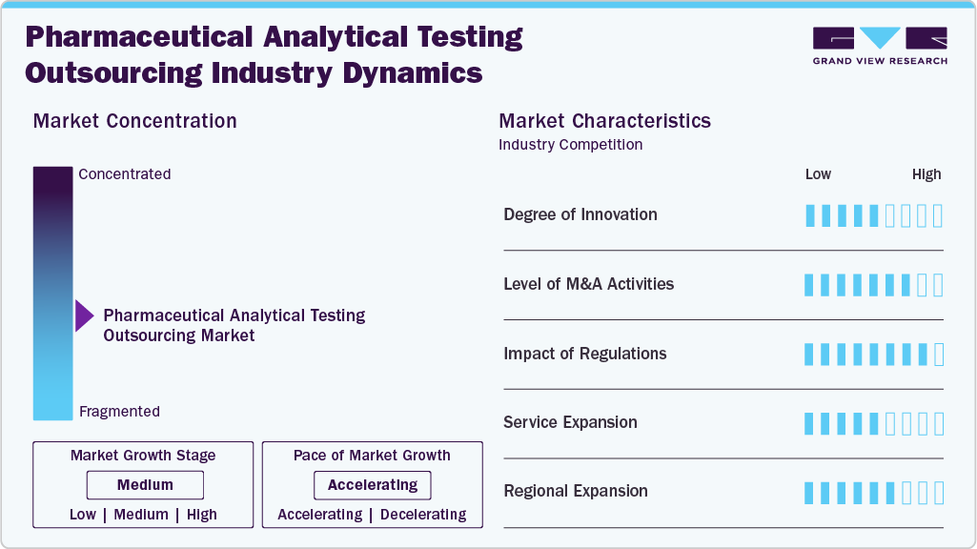Choose Decelerating in Pace of Market Growth
This screenshot has width=977, height=549.
coord(423,515)
